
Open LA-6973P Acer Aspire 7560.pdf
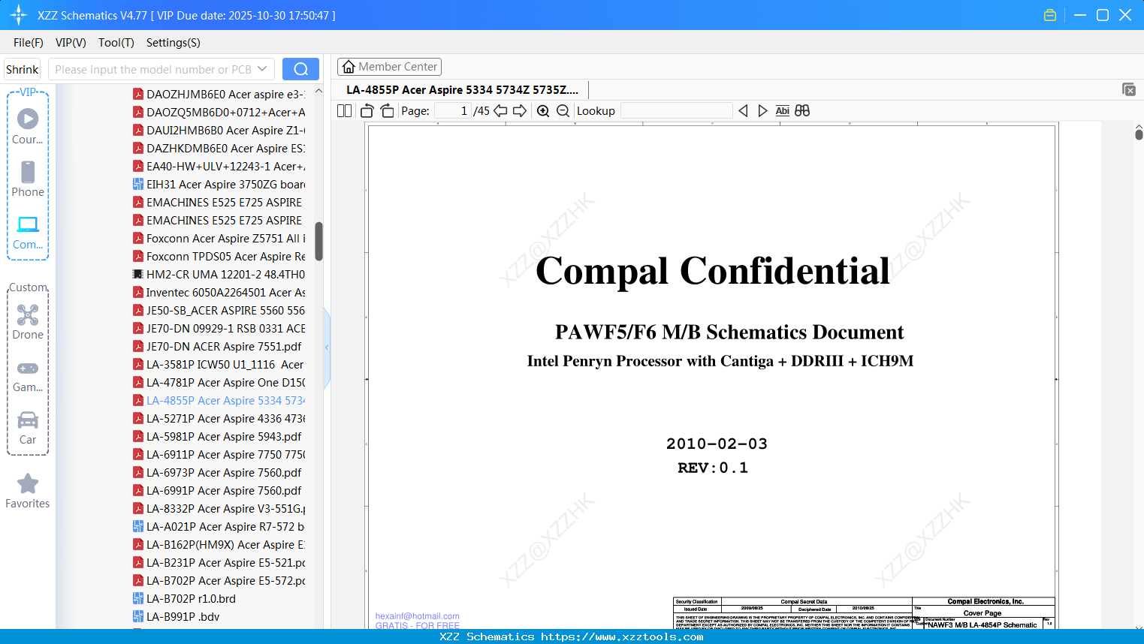pos(217,473)
